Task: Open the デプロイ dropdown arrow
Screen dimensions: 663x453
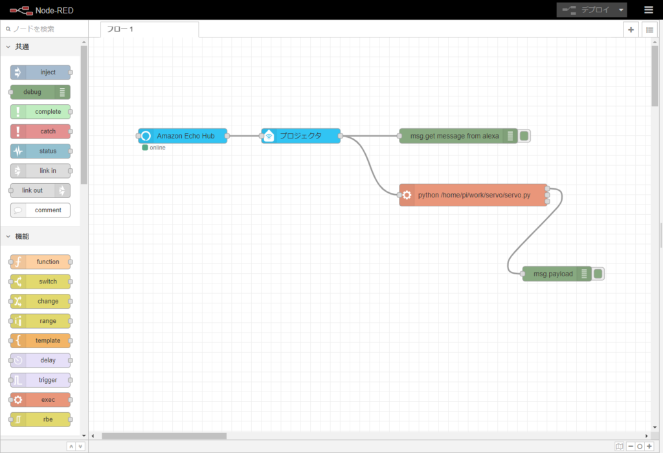Action: point(621,10)
